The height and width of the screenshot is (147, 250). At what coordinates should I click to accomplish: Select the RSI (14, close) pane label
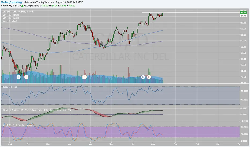[10, 87]
